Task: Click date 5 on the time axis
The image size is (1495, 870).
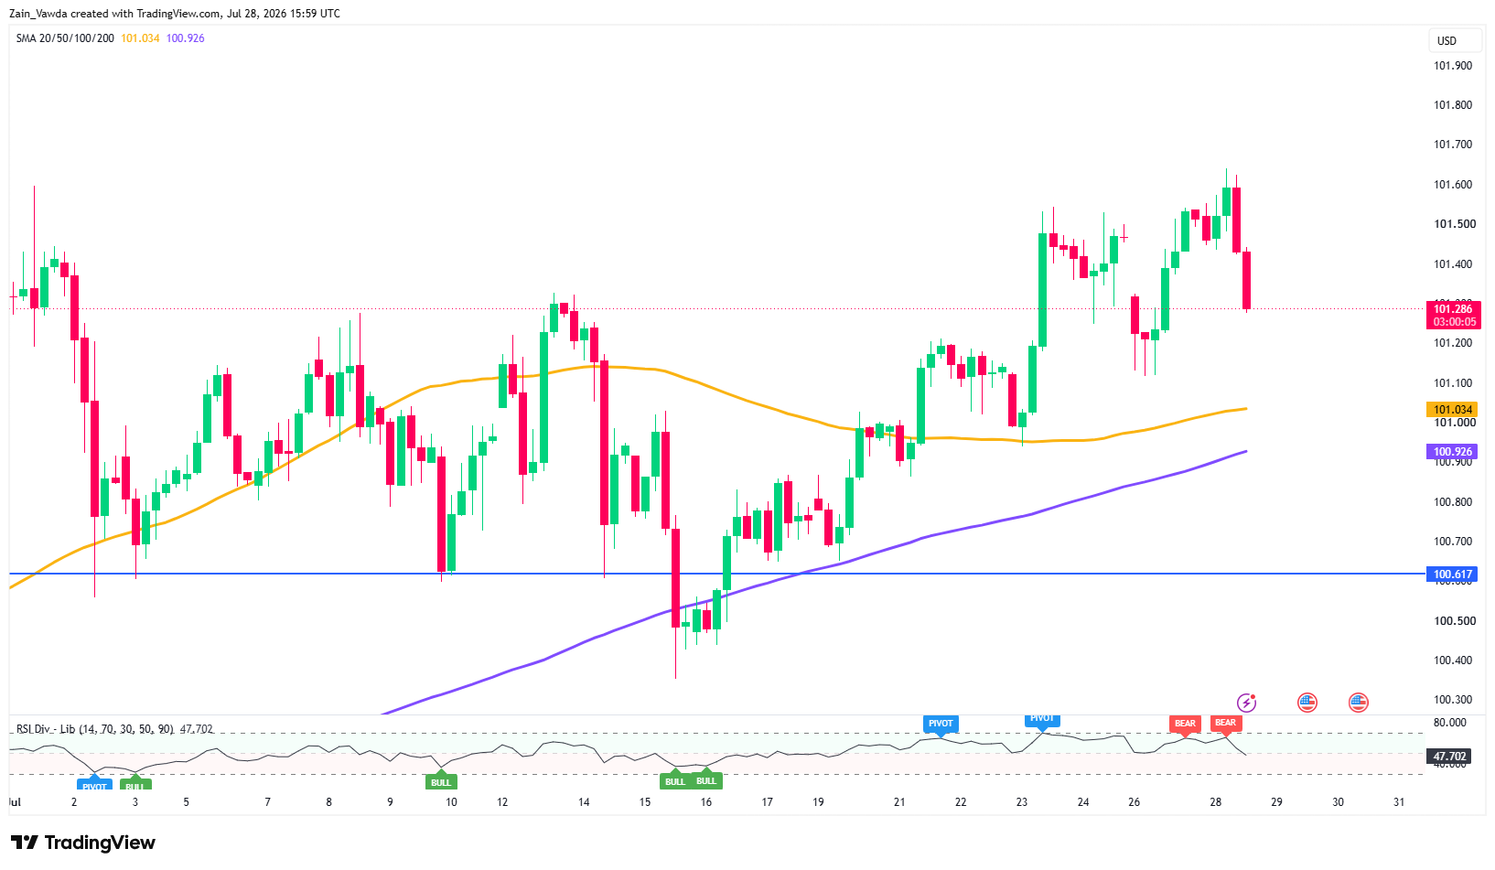Action: point(187,802)
